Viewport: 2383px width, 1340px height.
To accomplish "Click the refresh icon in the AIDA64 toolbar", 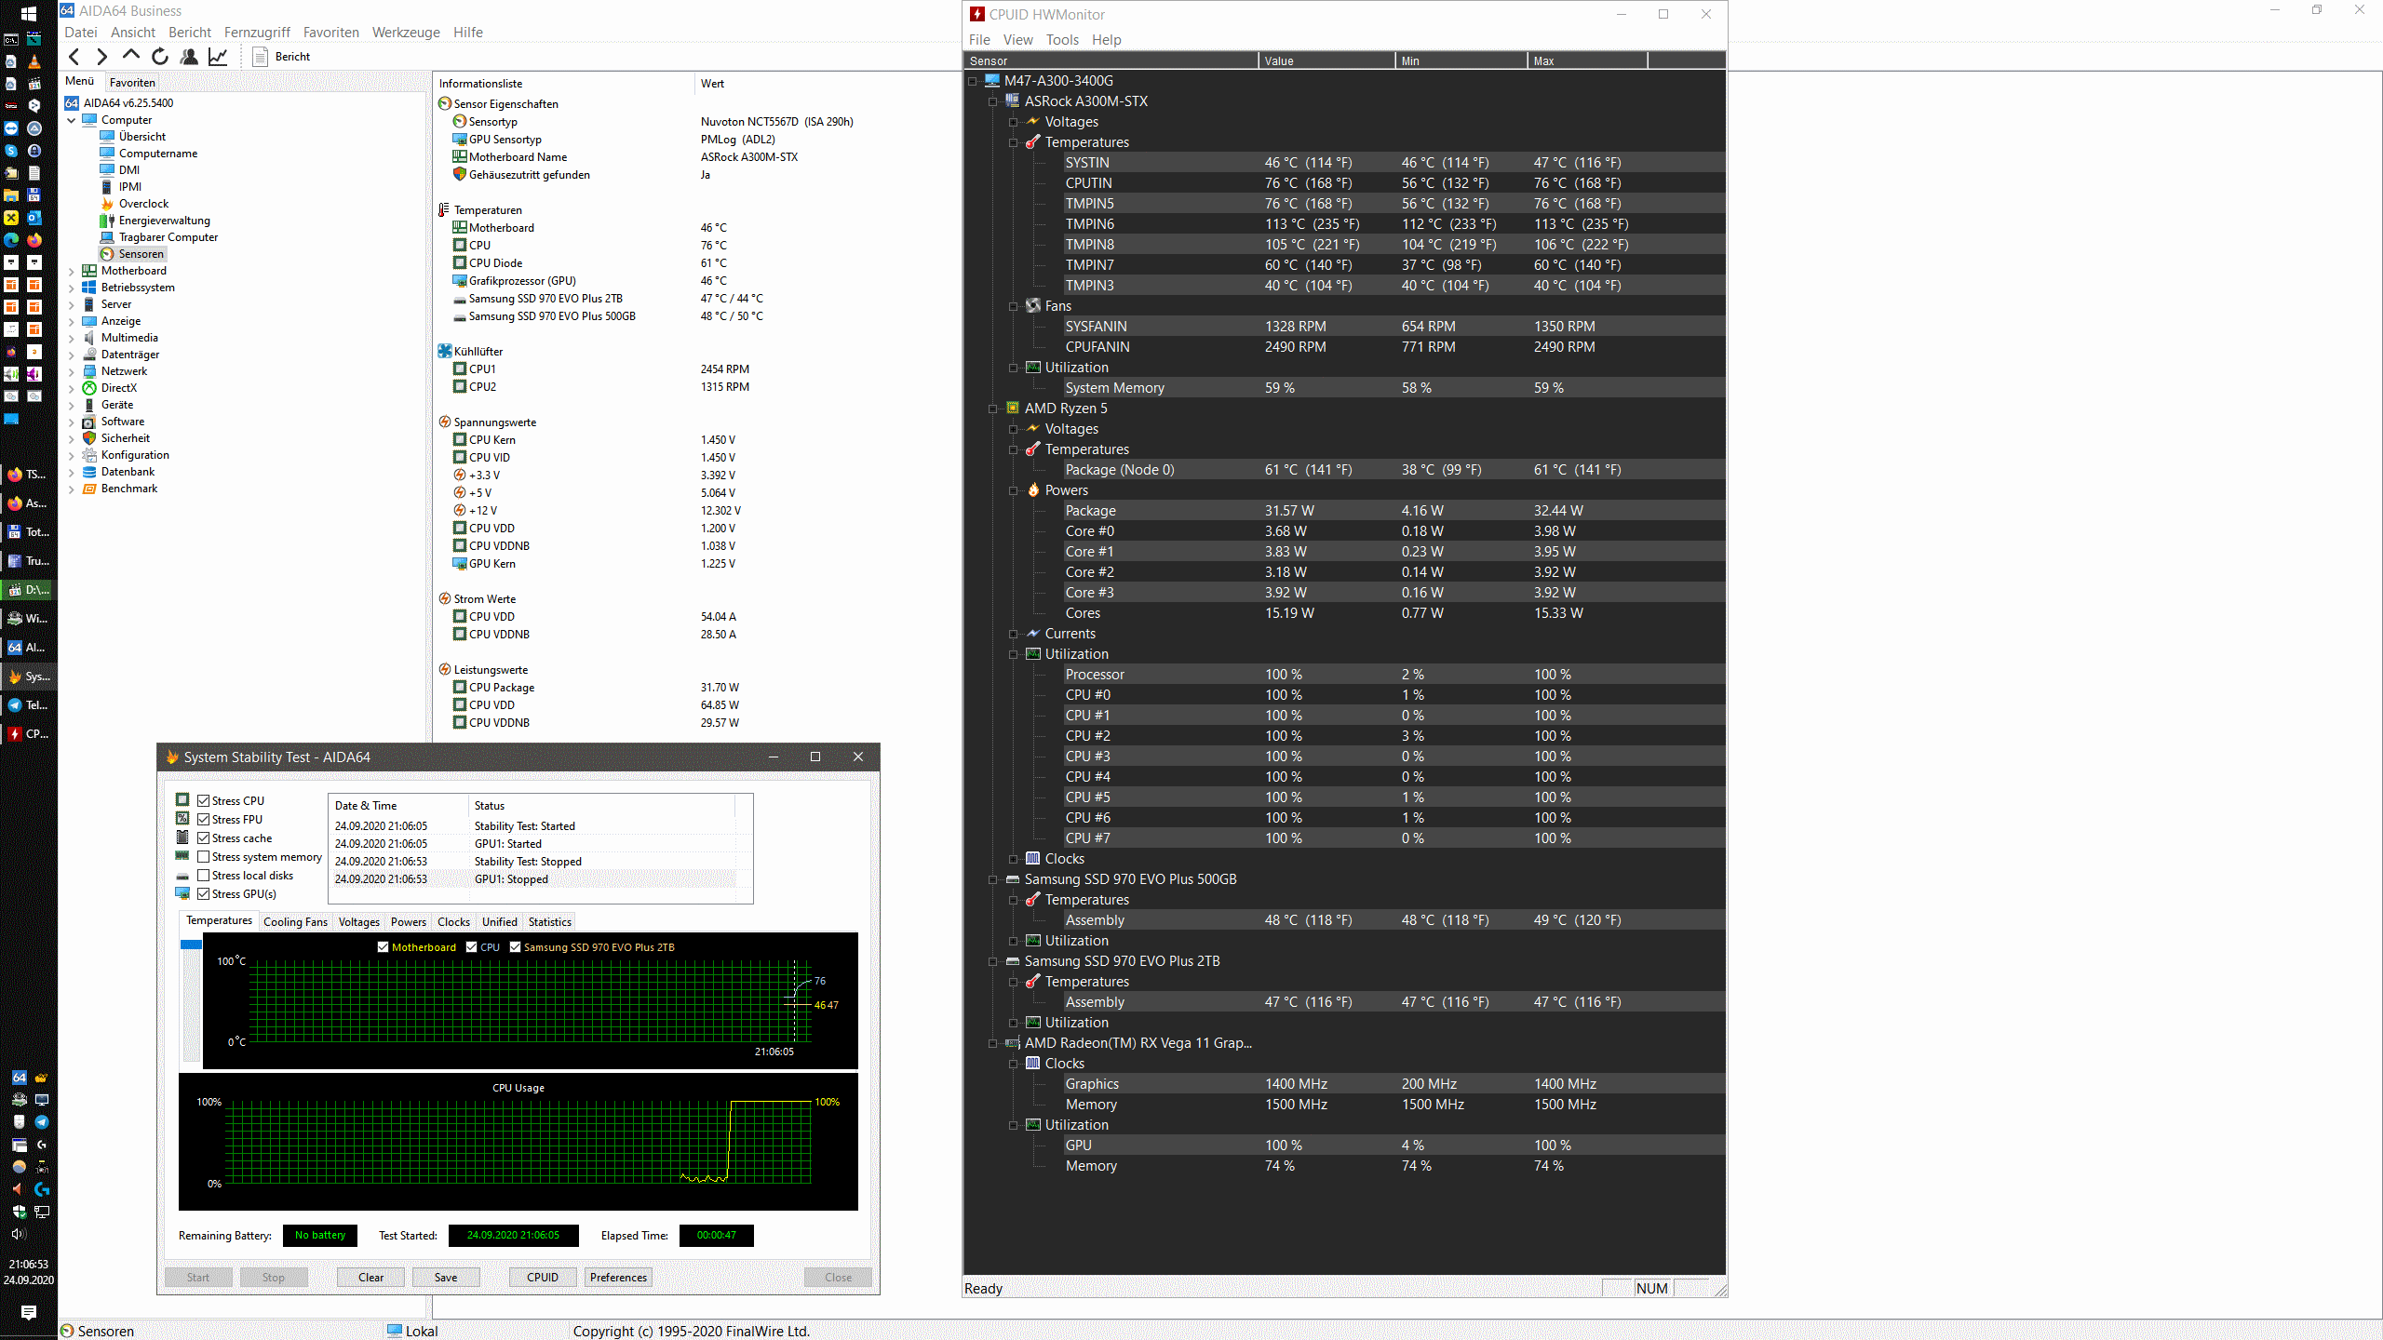I will [160, 57].
